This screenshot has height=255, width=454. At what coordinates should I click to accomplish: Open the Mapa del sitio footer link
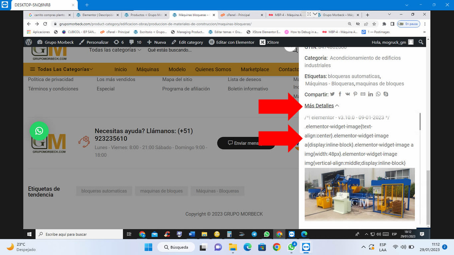pyautogui.click(x=177, y=79)
